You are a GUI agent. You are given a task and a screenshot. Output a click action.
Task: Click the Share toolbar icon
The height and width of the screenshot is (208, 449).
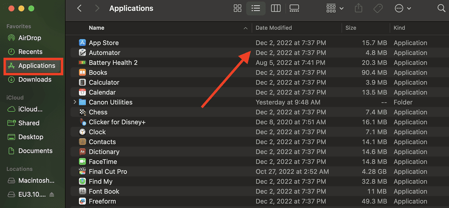[359, 8]
